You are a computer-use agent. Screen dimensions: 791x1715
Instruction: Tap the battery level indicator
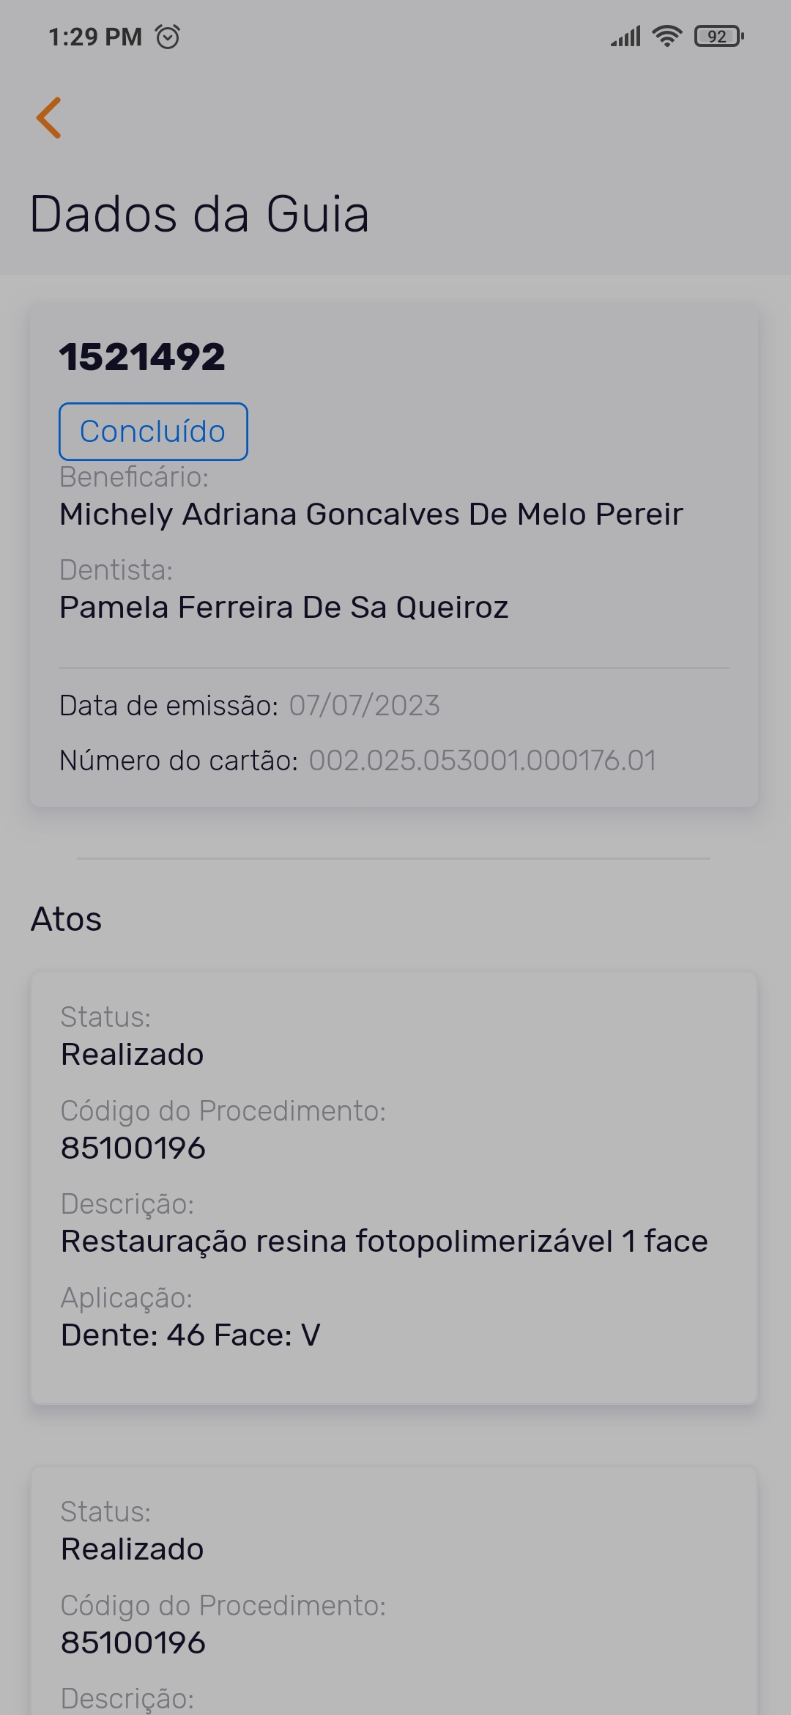(718, 36)
